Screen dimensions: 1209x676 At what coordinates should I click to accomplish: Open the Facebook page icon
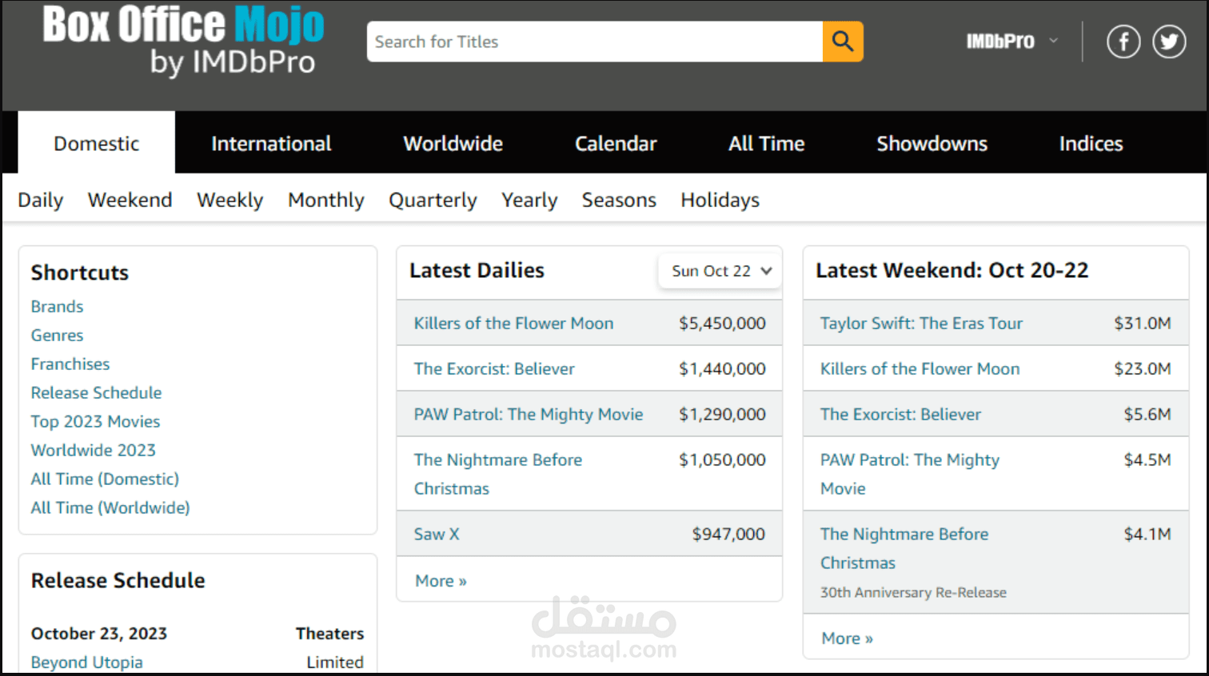click(1123, 42)
